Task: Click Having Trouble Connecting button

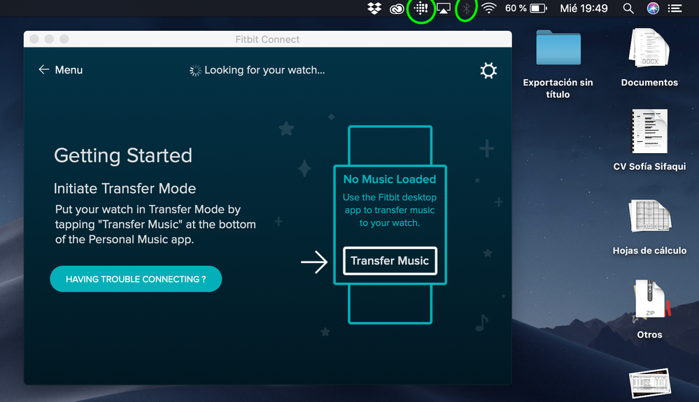Action: 136,279
